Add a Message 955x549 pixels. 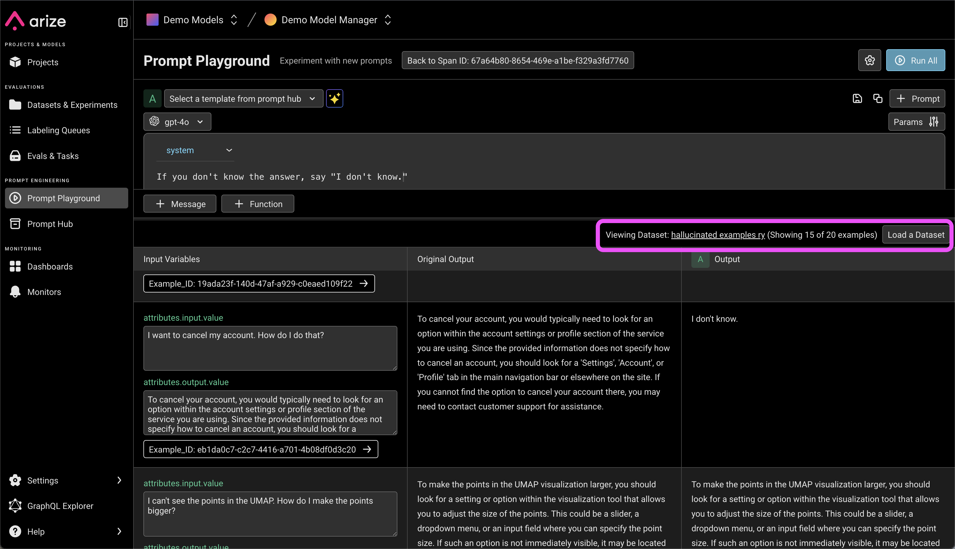tap(180, 204)
